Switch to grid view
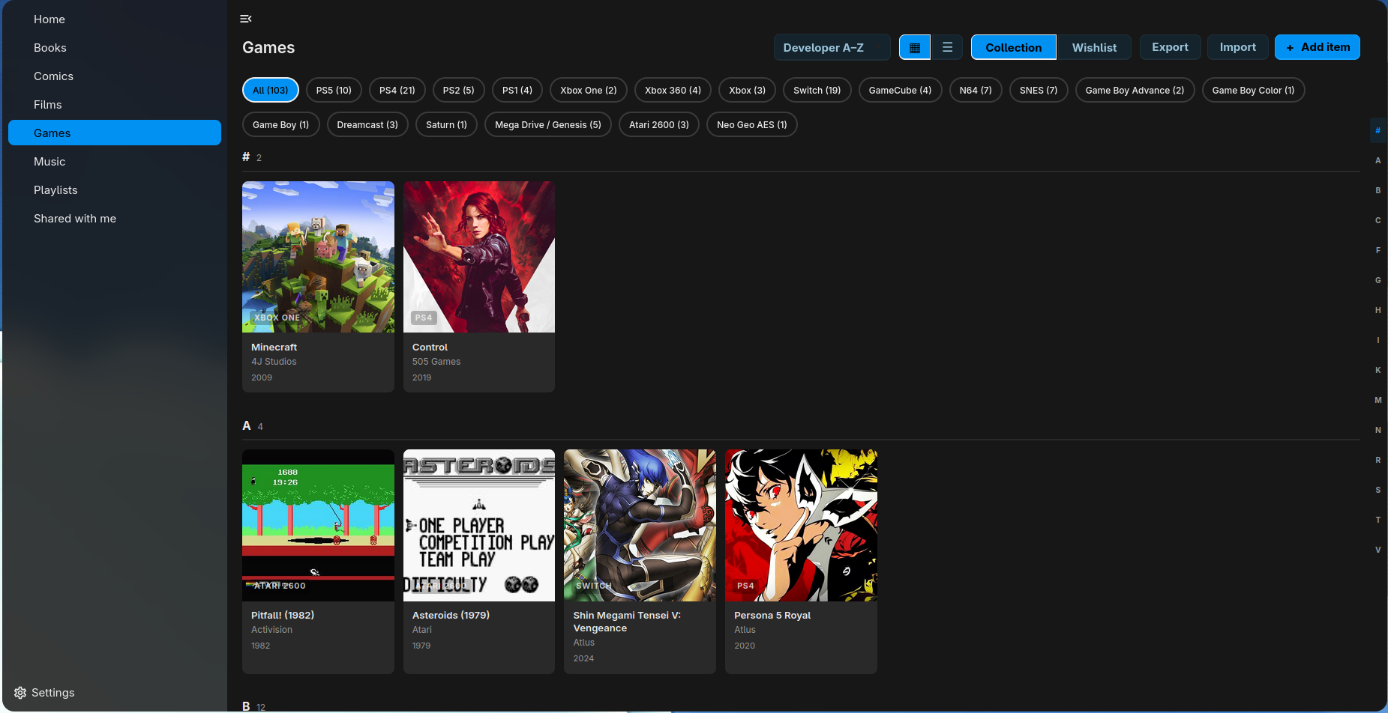This screenshot has height=713, width=1388. [x=915, y=47]
